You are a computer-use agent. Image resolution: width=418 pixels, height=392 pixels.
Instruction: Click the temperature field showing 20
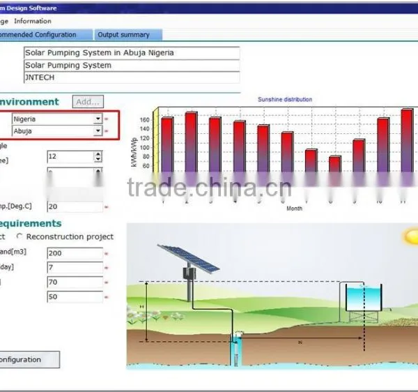75,206
